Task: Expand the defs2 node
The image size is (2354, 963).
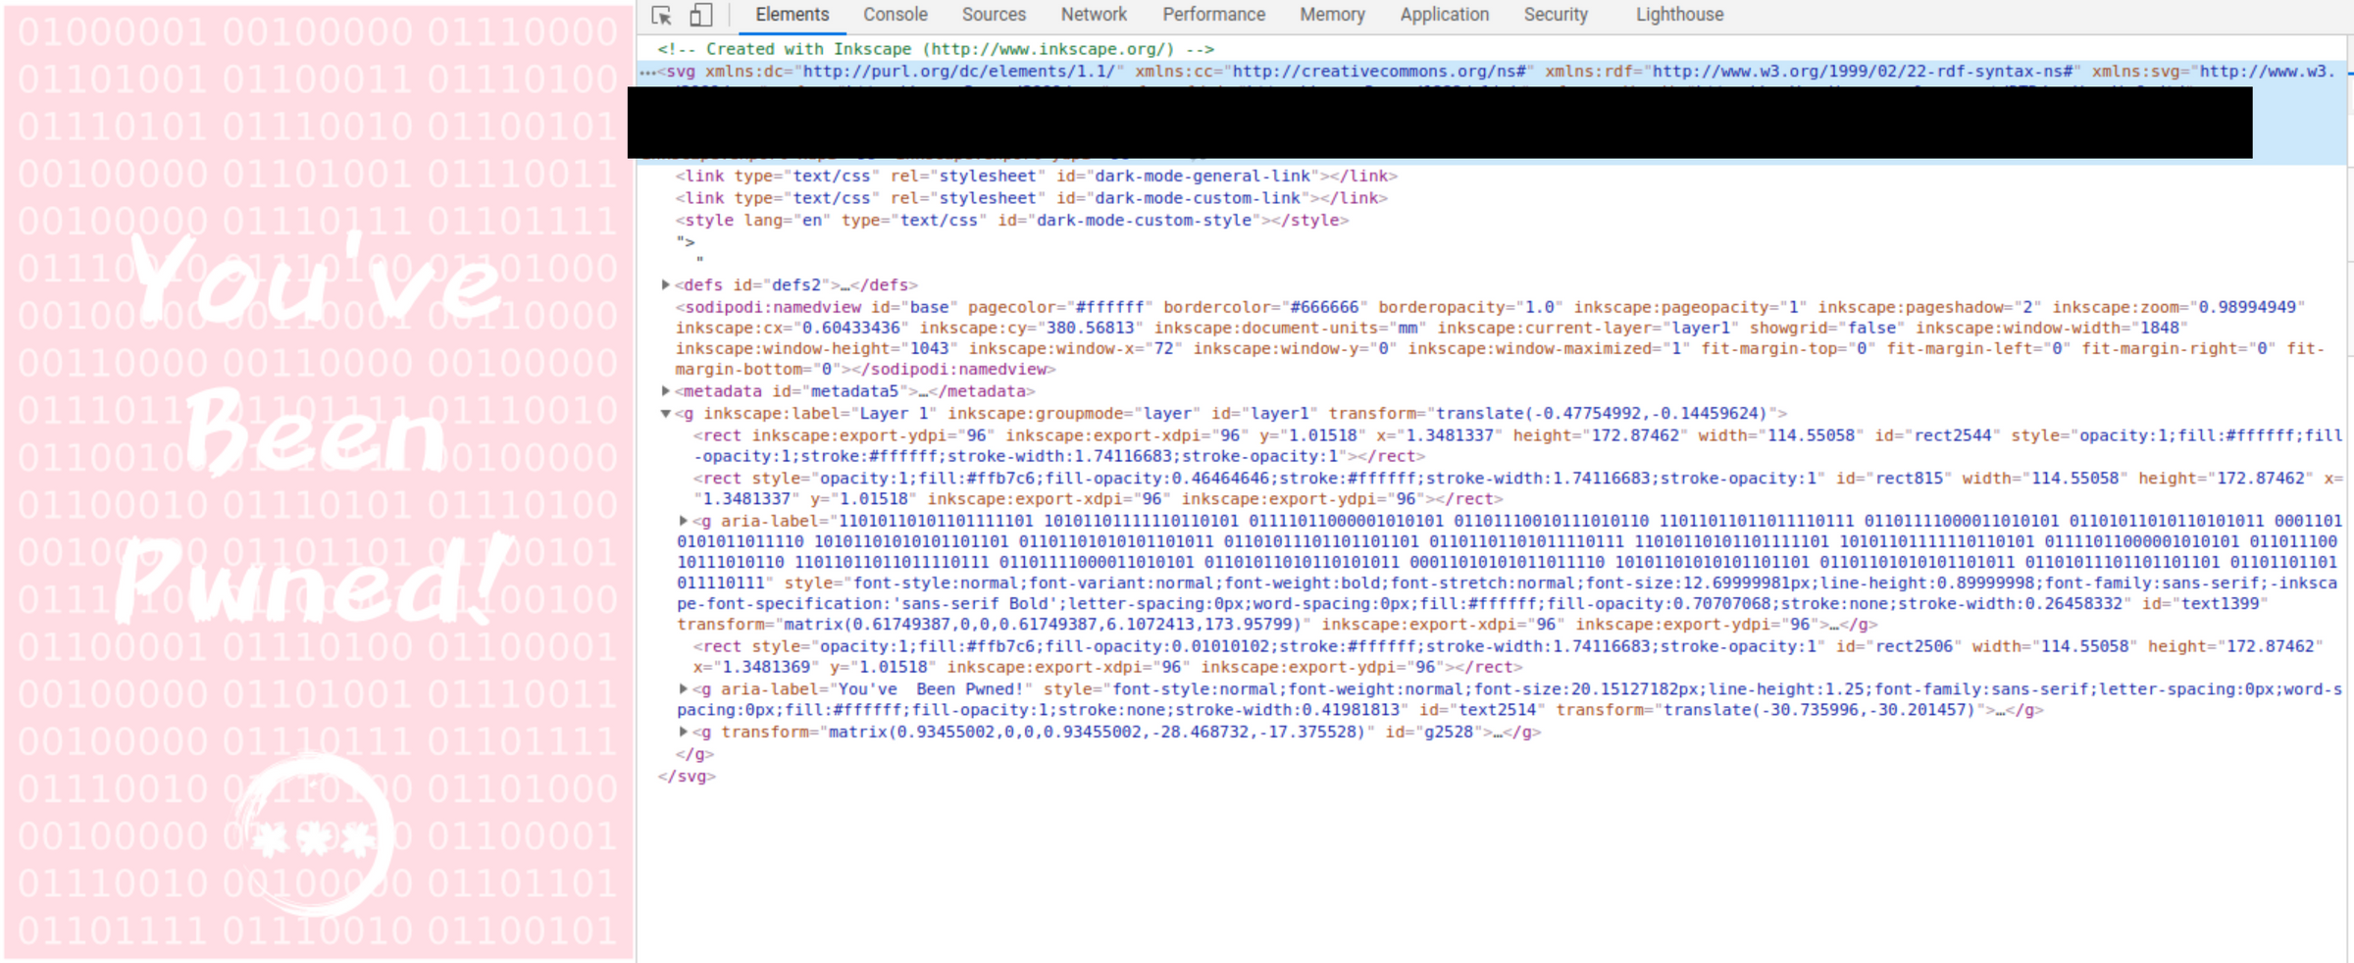Action: (x=666, y=284)
